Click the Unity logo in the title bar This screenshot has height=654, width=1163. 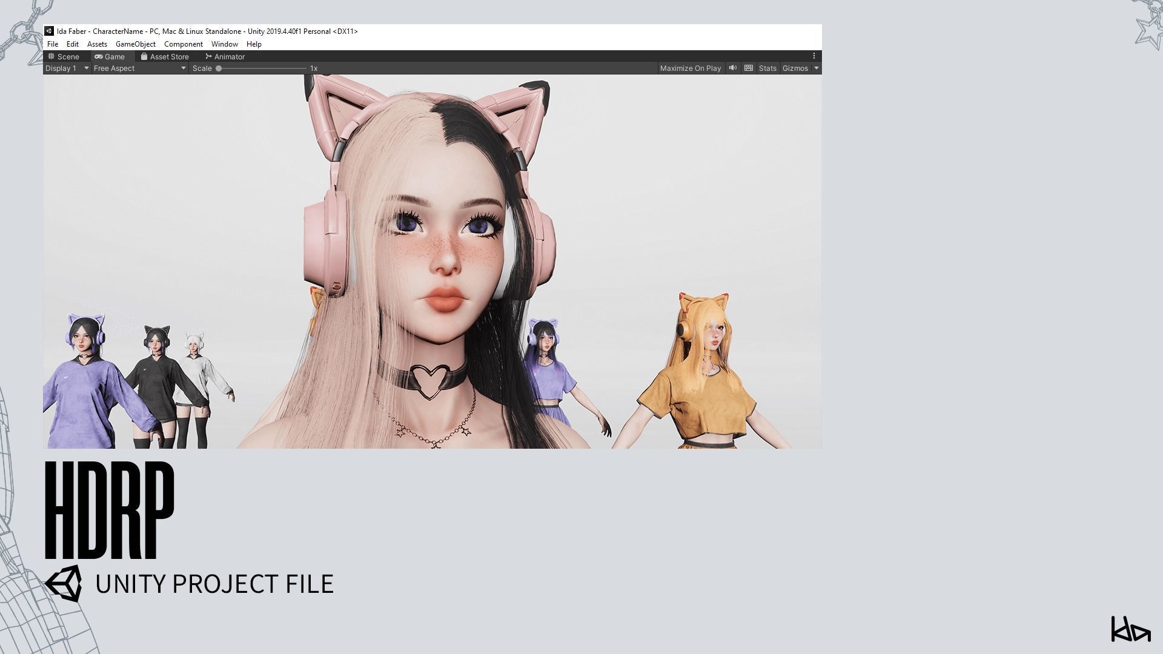49,31
